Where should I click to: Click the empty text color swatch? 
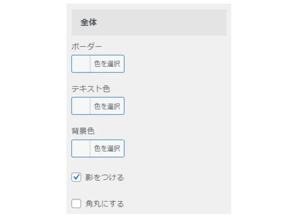point(81,106)
